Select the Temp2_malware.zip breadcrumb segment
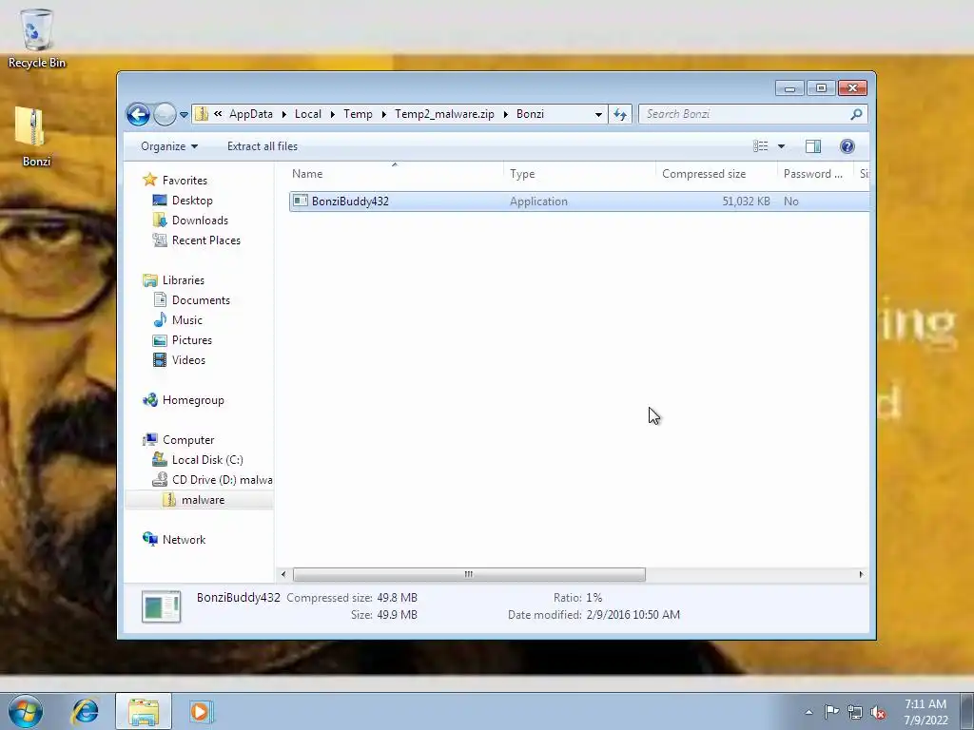This screenshot has width=974, height=730. [x=445, y=114]
